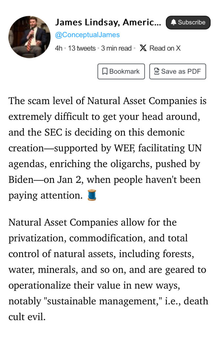Viewport: 219px width, 337px height.
Task: Click the paragraph starting "Natural Asset Companies allow"
Action: coord(108,270)
